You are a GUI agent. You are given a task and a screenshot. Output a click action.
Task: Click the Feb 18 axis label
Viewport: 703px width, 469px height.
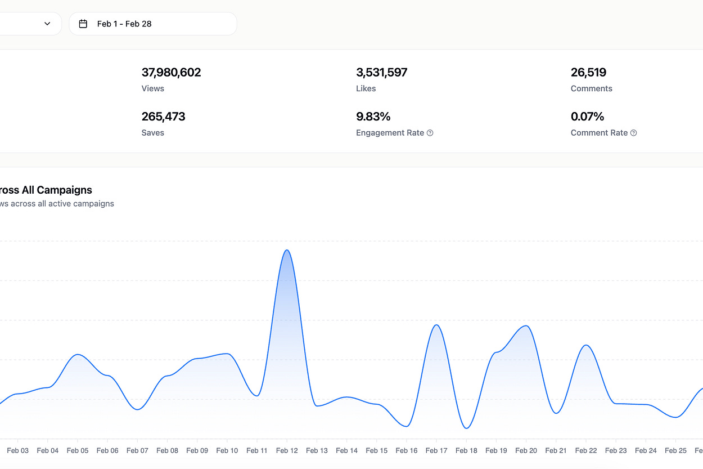click(x=466, y=450)
